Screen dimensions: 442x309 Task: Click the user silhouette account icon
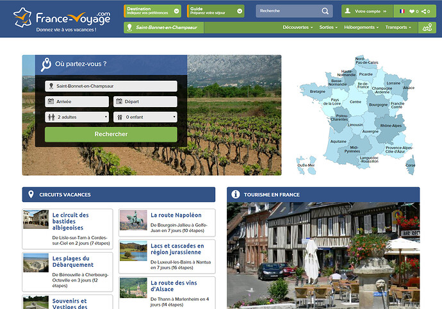coord(348,11)
